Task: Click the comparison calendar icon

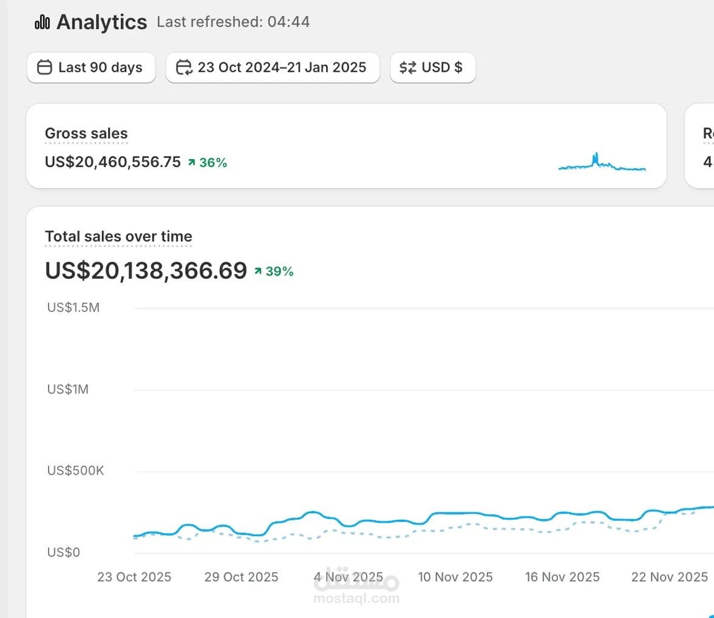Action: click(184, 67)
